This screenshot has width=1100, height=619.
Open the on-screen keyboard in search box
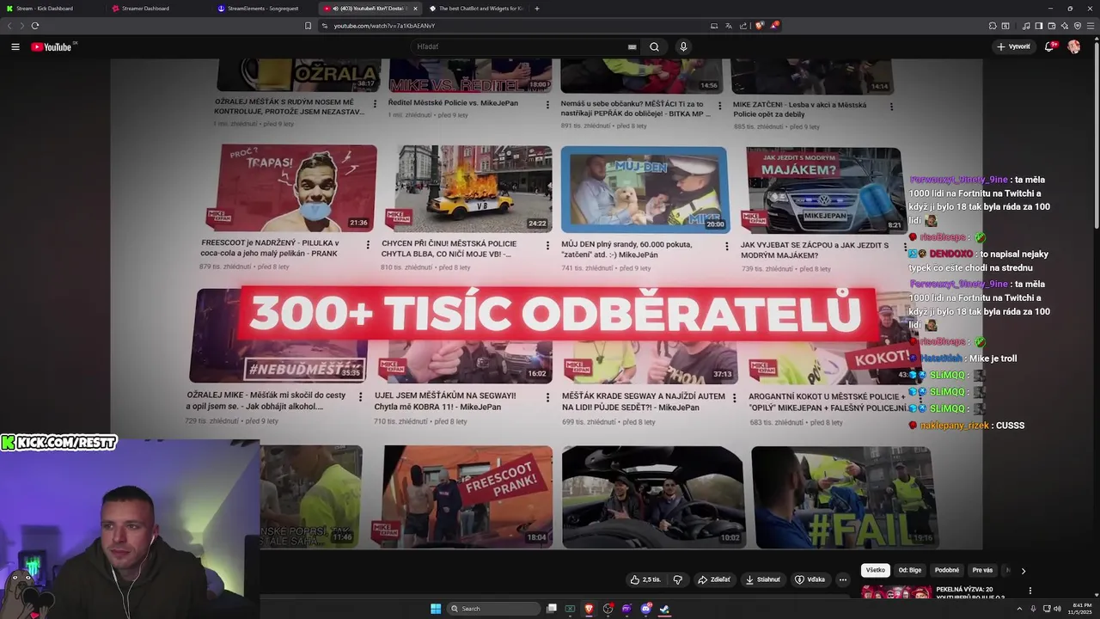coord(632,47)
